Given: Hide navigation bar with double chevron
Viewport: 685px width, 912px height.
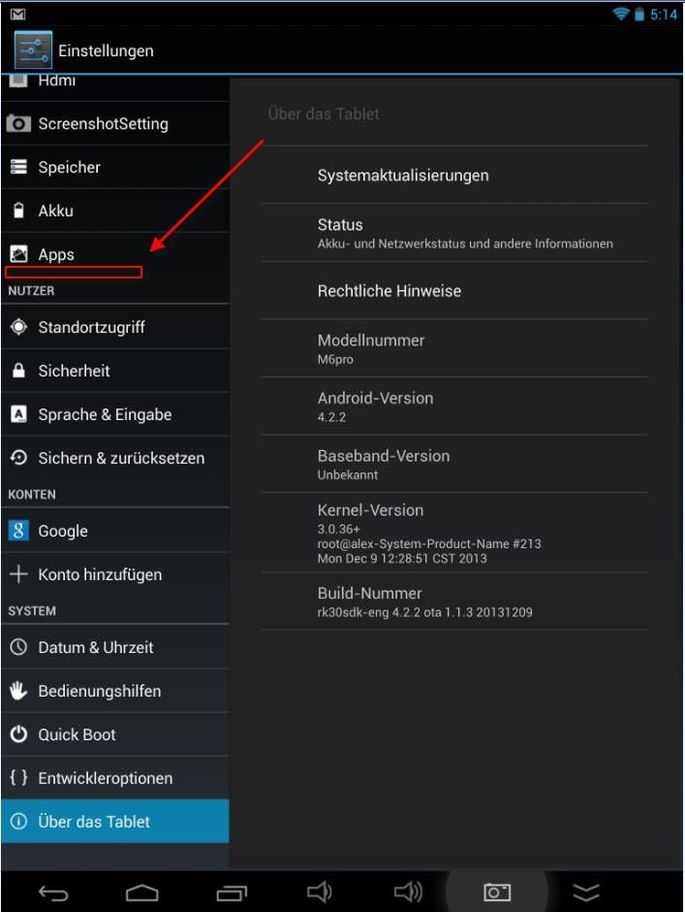Looking at the screenshot, I should pyautogui.click(x=585, y=893).
